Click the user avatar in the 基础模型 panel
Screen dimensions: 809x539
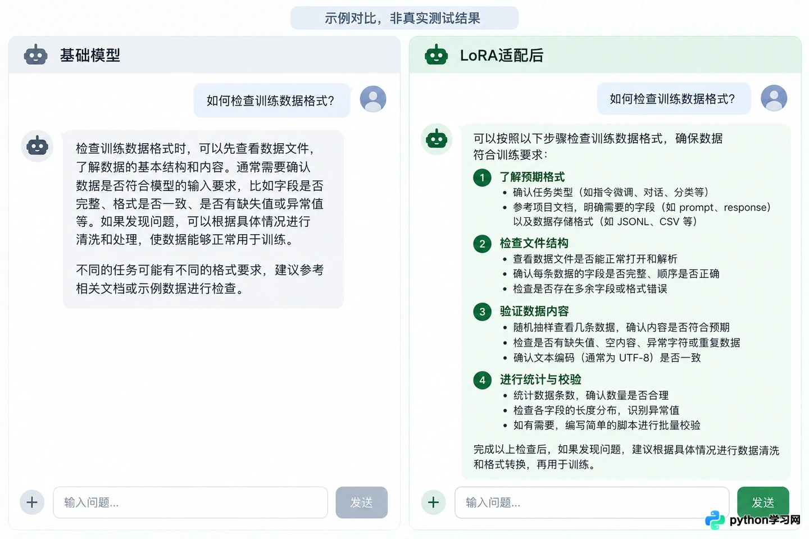[x=373, y=99]
